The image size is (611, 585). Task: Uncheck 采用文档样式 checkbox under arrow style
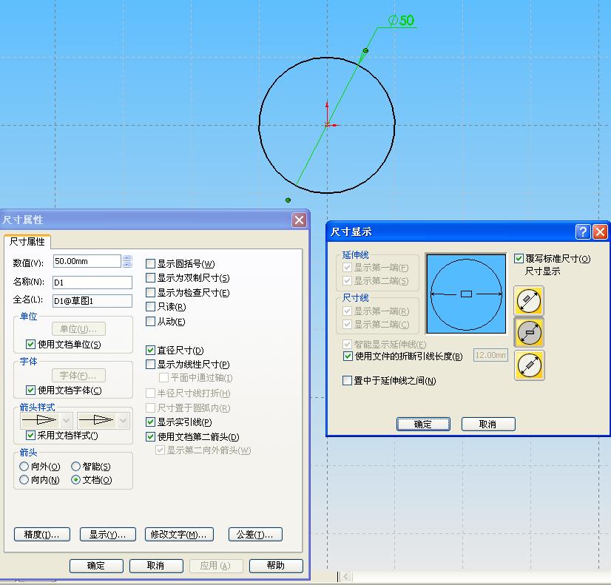click(30, 435)
